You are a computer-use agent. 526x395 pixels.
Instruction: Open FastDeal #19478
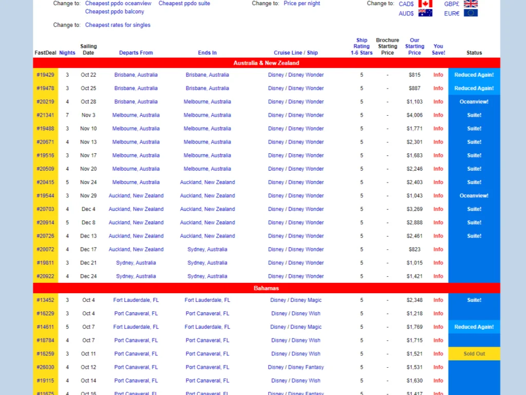[45, 88]
